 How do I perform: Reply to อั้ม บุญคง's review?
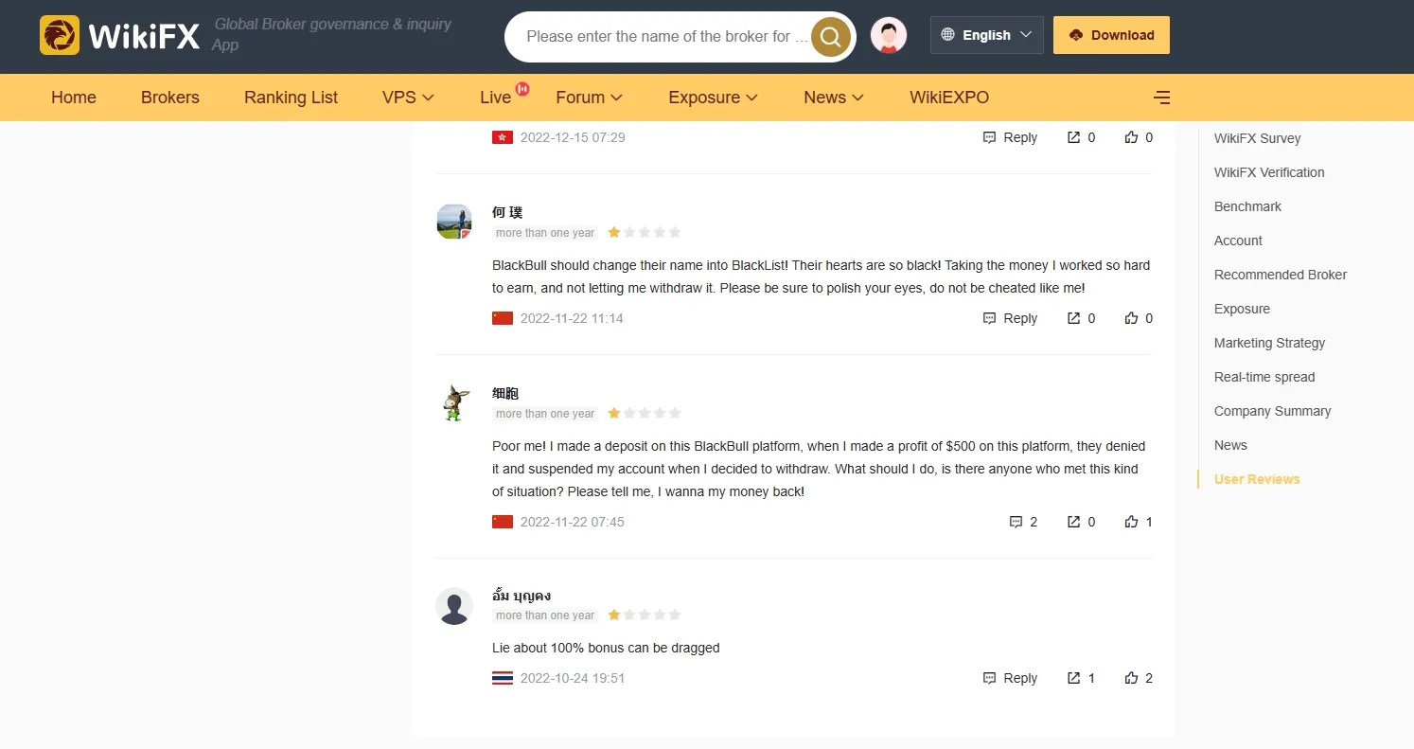coord(1011,678)
